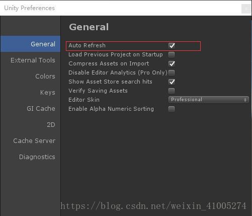Open the Editor Skin dropdown
The height and width of the screenshot is (216, 252).
(209, 100)
